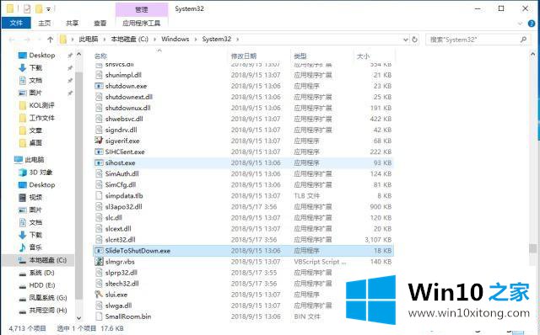Select 此电脑 in the navigation pane
The image size is (540, 335).
pos(34,159)
